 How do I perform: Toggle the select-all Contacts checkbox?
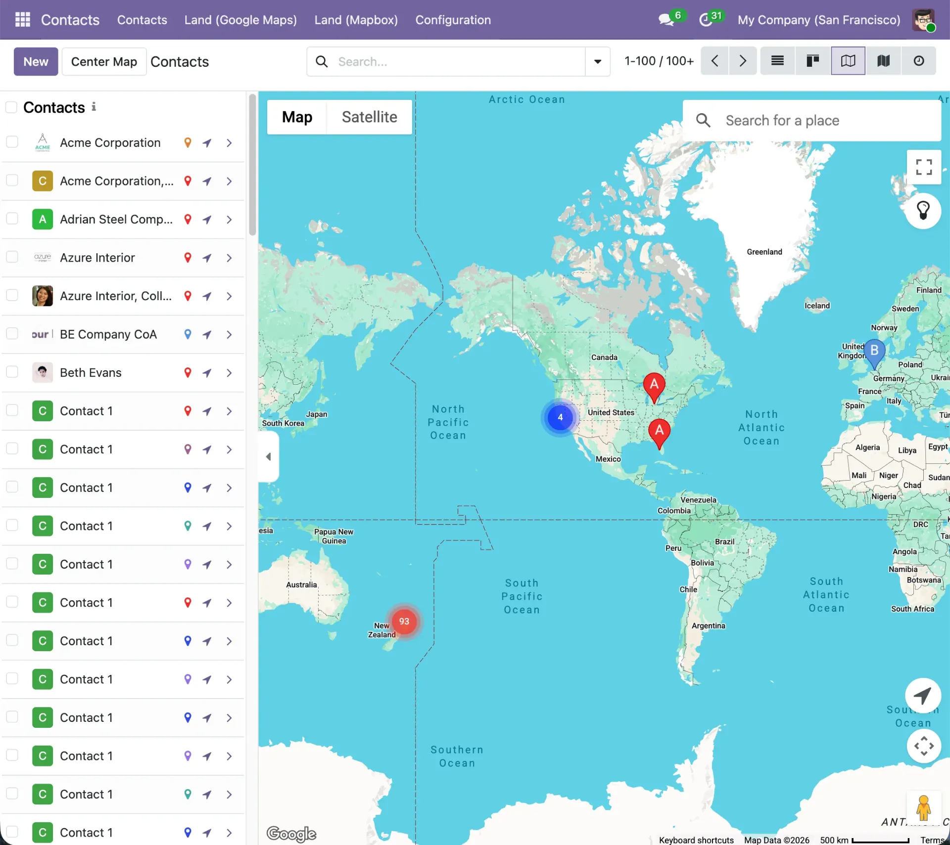point(11,107)
